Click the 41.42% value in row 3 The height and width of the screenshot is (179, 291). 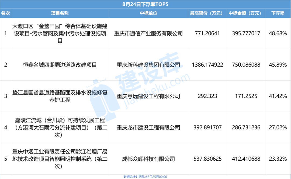click(x=278, y=96)
